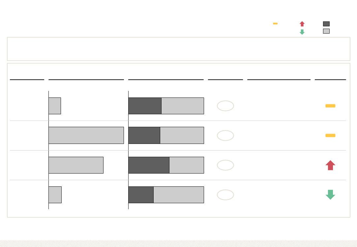Click the large green down arrow indicator
Image resolution: width=357 pixels, height=247 pixels.
point(330,195)
